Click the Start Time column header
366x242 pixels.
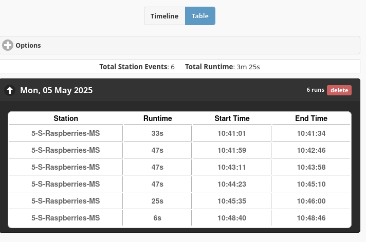(232, 118)
